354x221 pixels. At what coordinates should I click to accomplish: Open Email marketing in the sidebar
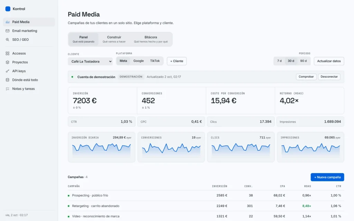(29, 31)
